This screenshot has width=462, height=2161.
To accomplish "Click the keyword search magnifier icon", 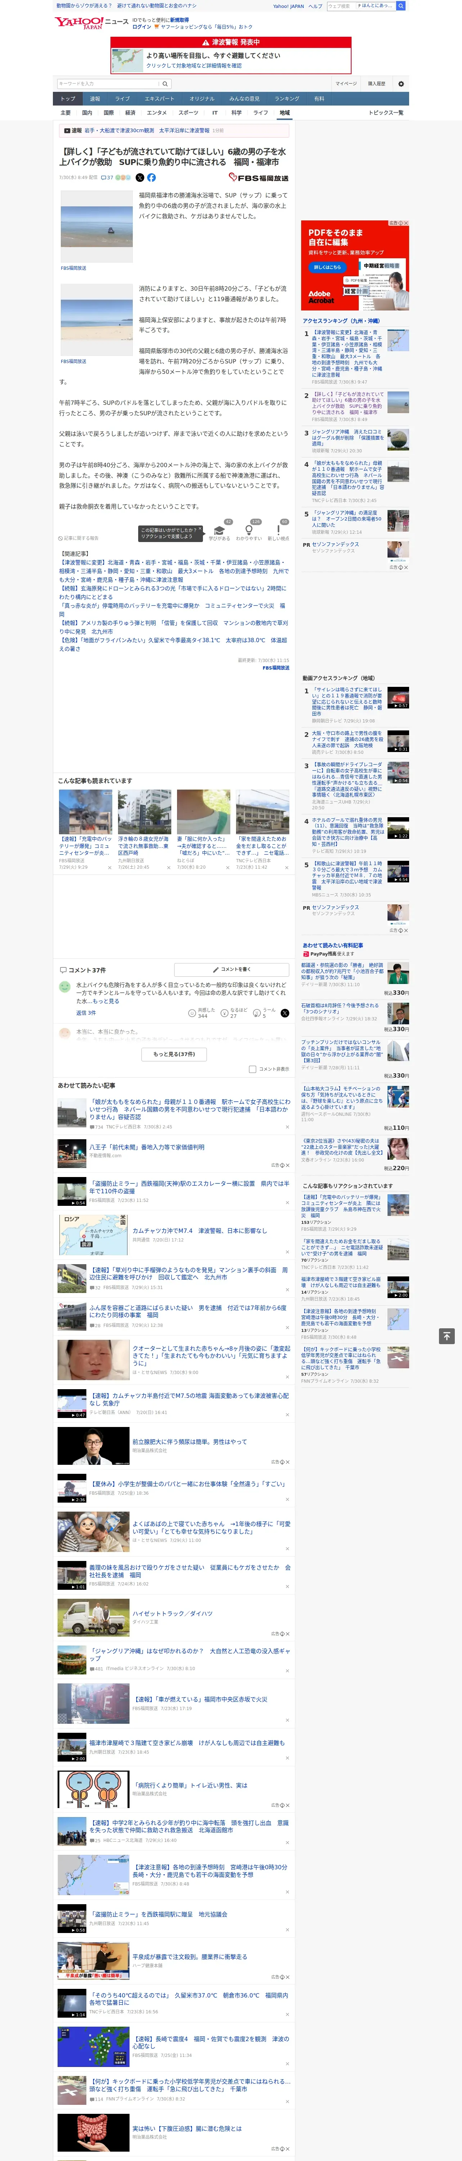I will [x=165, y=84].
